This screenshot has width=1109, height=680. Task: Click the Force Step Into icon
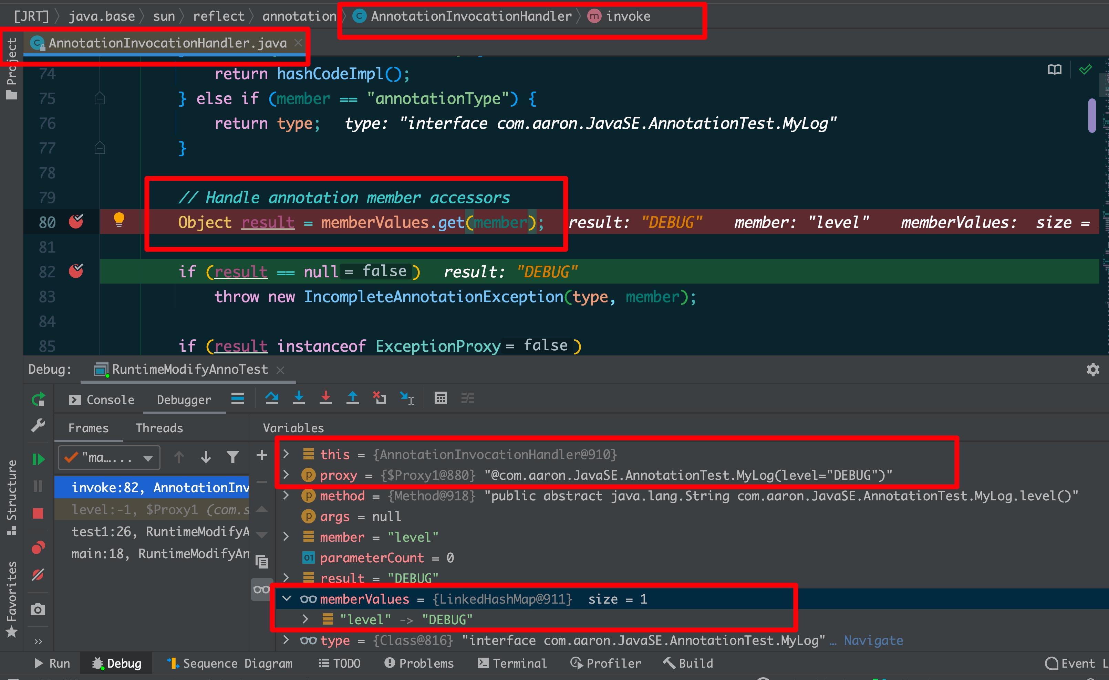pos(325,398)
